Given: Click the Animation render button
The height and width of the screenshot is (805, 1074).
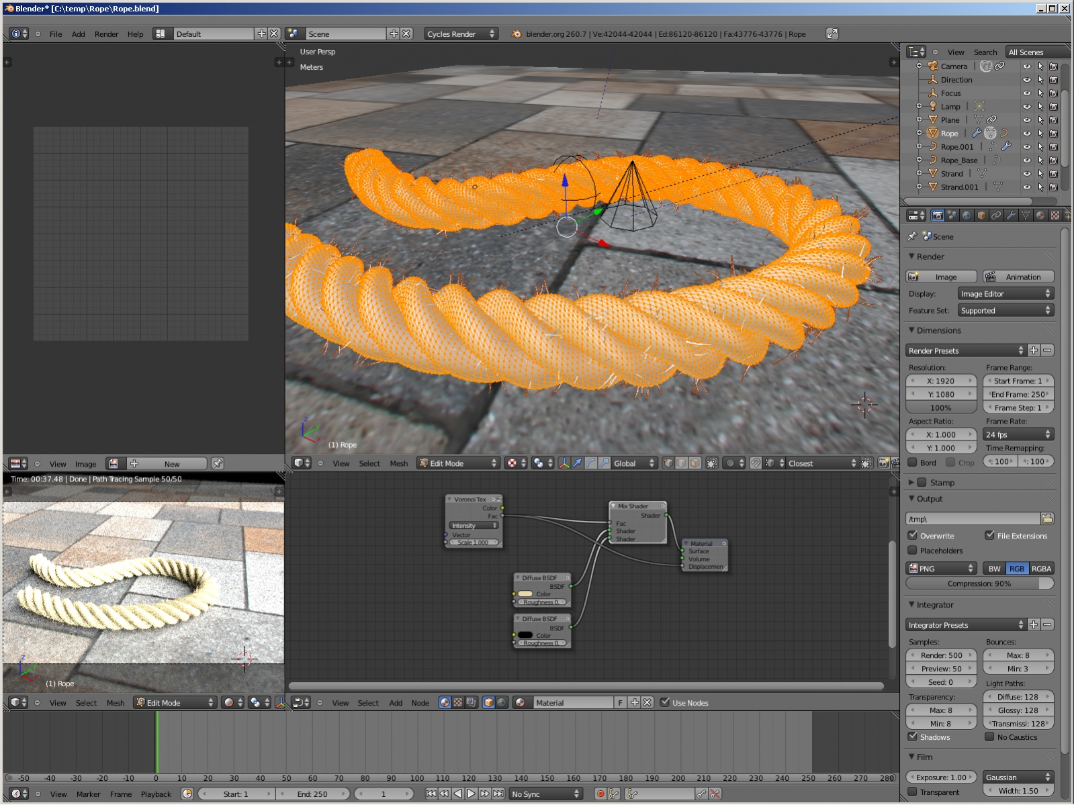Looking at the screenshot, I should tap(1018, 277).
